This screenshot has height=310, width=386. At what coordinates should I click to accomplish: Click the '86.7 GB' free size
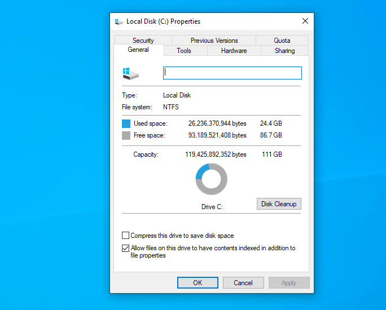(x=271, y=135)
